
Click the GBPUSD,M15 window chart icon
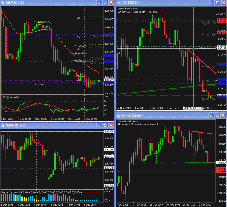[x=3, y=125]
